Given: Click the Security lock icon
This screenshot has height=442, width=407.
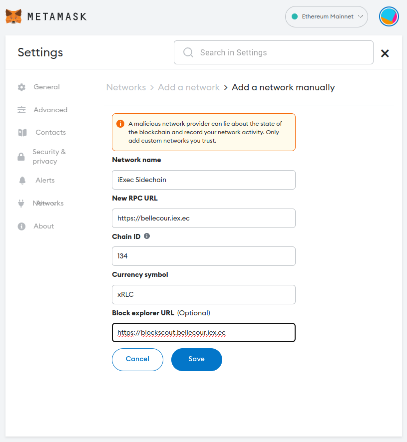Looking at the screenshot, I should tap(21, 157).
